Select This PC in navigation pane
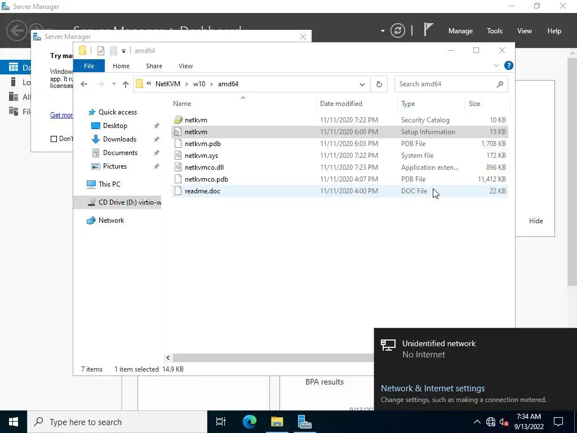Screen dimensions: 577x433 [x=109, y=184]
